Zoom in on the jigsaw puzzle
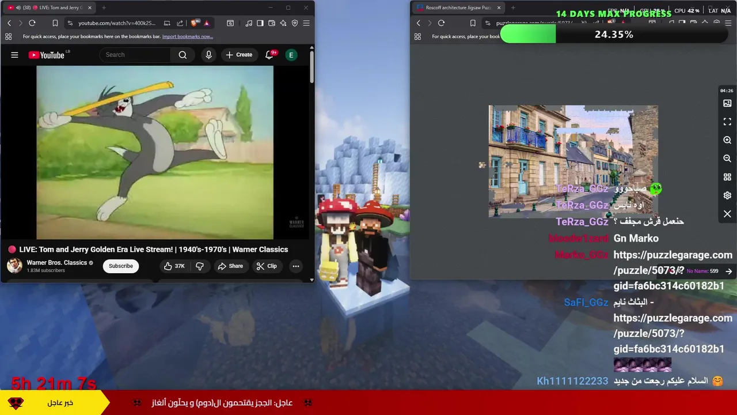The height and width of the screenshot is (415, 737). 727,140
